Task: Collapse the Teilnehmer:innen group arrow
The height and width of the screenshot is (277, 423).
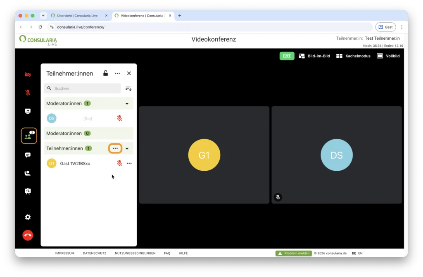Action: (x=127, y=148)
